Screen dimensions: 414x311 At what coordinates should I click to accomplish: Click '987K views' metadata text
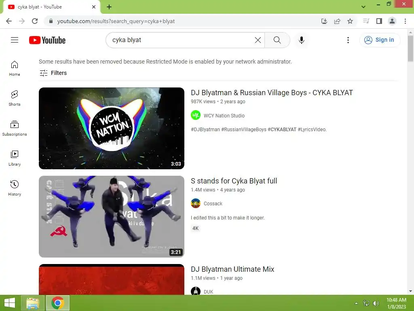tap(203, 102)
